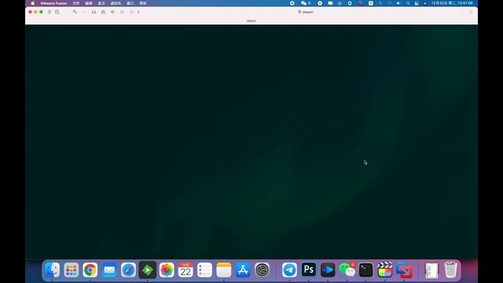Open the 显示 (View) menu
The width and height of the screenshot is (503, 283).
click(101, 3)
